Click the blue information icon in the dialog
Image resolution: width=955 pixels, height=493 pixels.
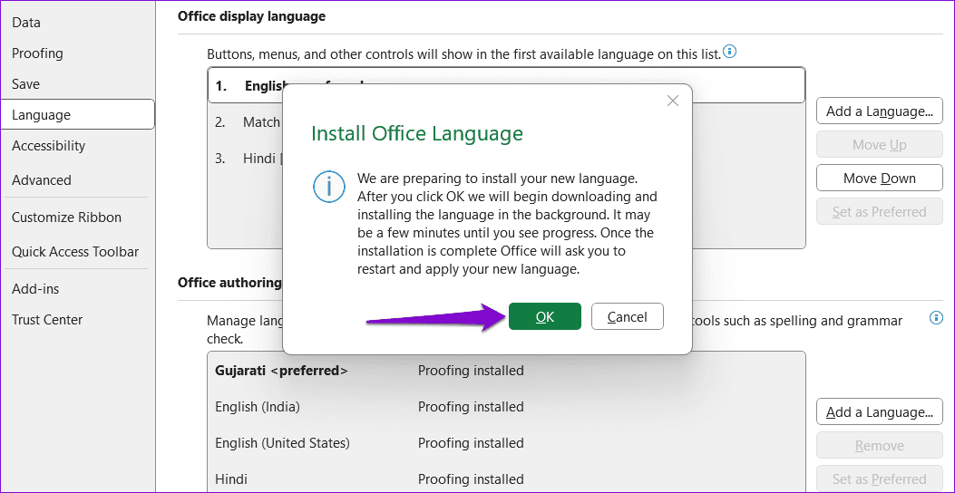tap(328, 188)
